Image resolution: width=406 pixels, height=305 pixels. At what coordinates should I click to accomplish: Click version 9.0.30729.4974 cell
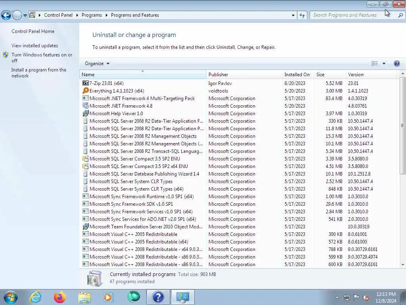pos(362,257)
